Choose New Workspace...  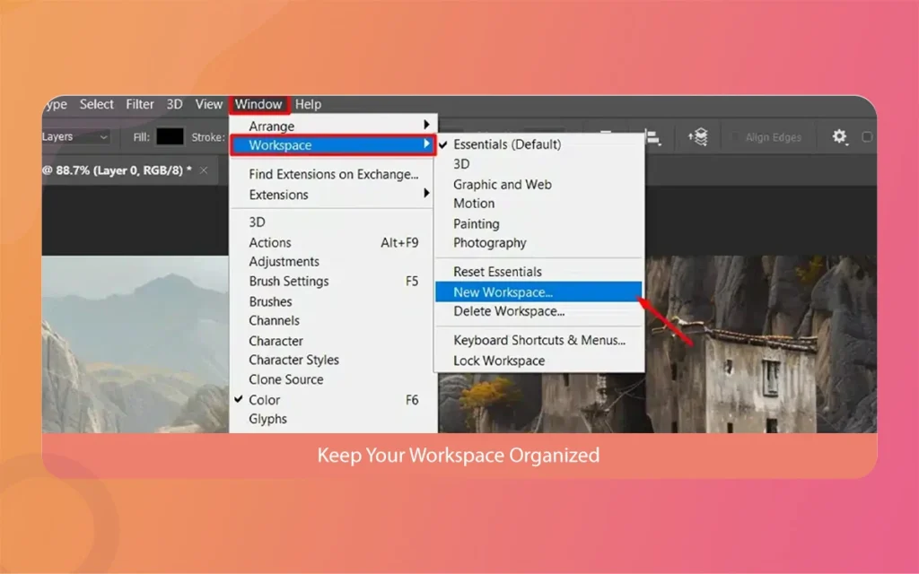click(538, 291)
